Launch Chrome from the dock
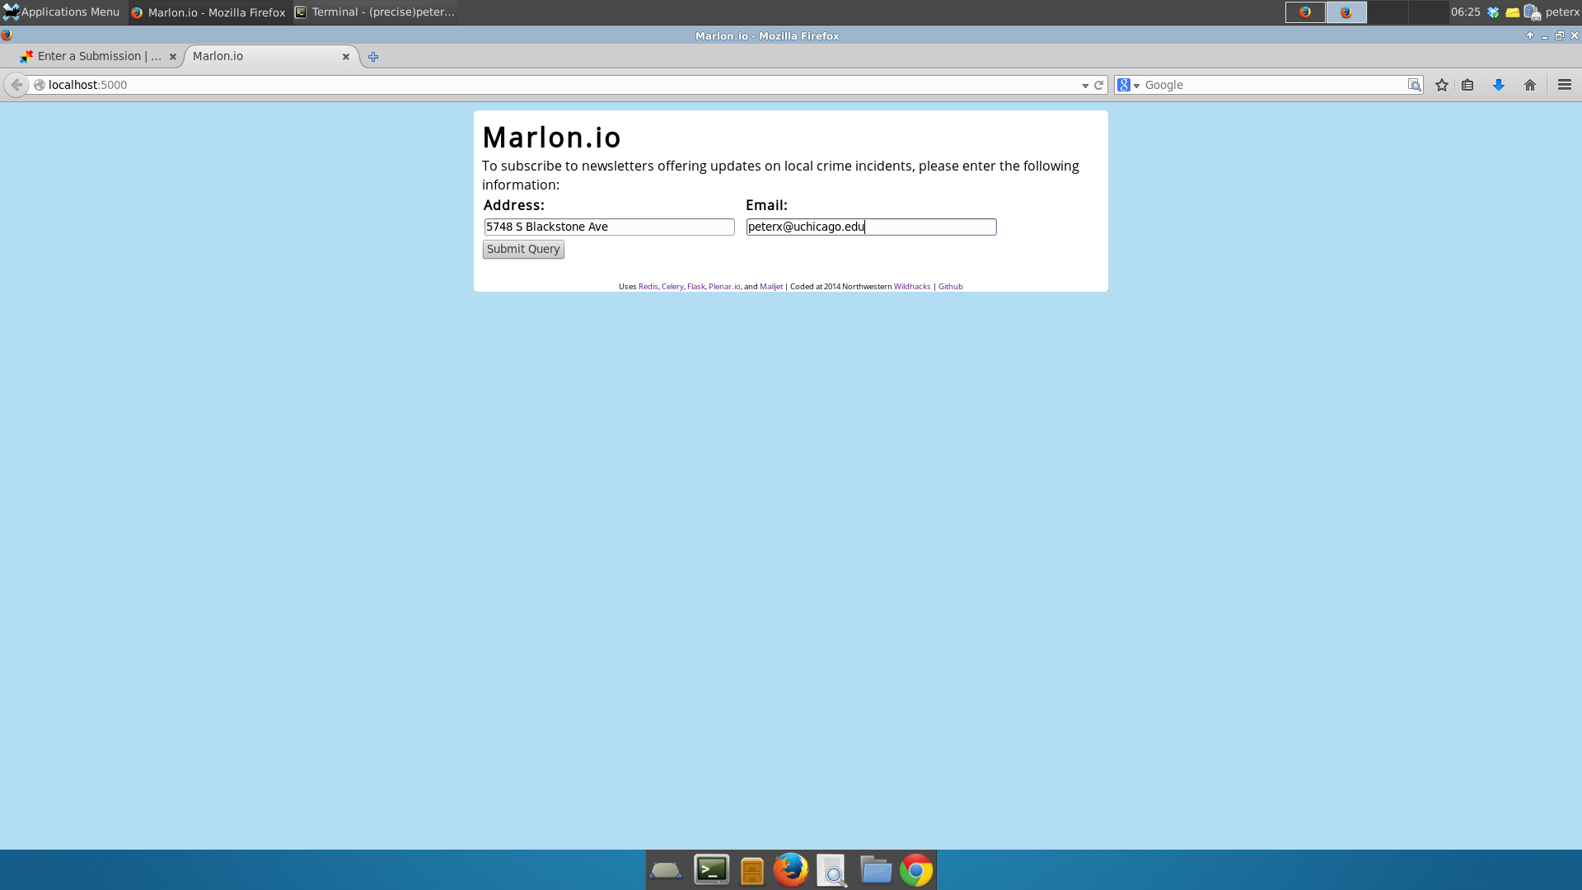This screenshot has width=1582, height=890. [x=915, y=870]
